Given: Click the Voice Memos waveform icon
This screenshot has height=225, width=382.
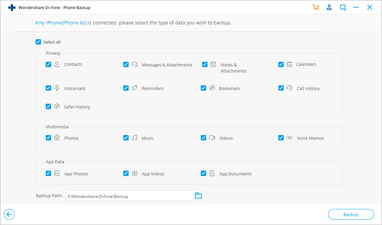Looking at the screenshot, I should pos(290,138).
